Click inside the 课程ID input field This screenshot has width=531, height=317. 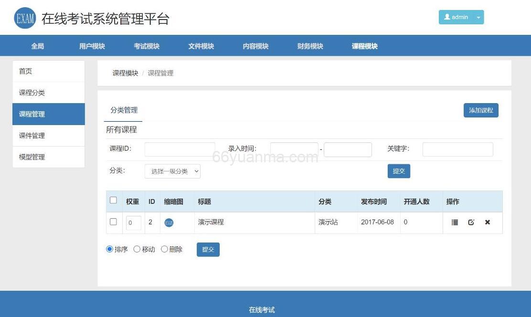[x=180, y=149]
